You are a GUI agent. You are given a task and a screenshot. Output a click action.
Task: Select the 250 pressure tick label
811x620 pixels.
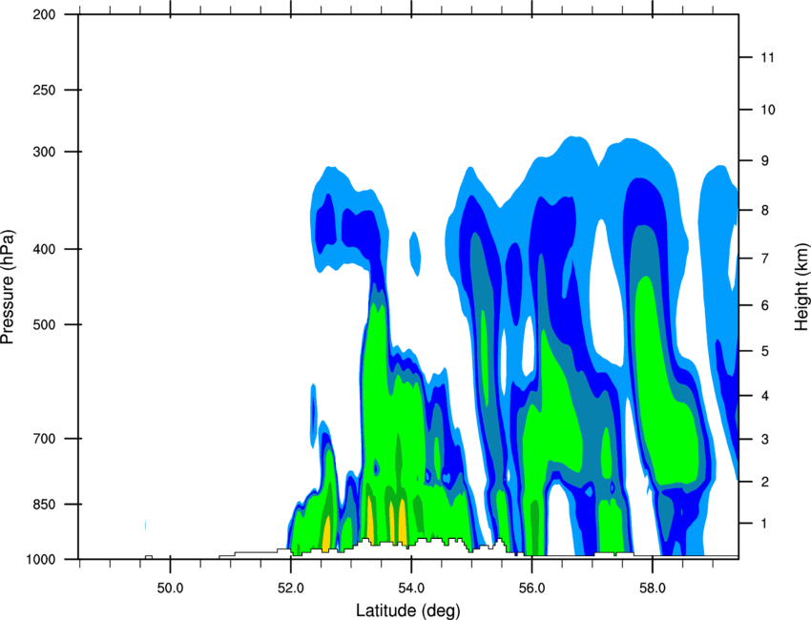click(x=44, y=90)
